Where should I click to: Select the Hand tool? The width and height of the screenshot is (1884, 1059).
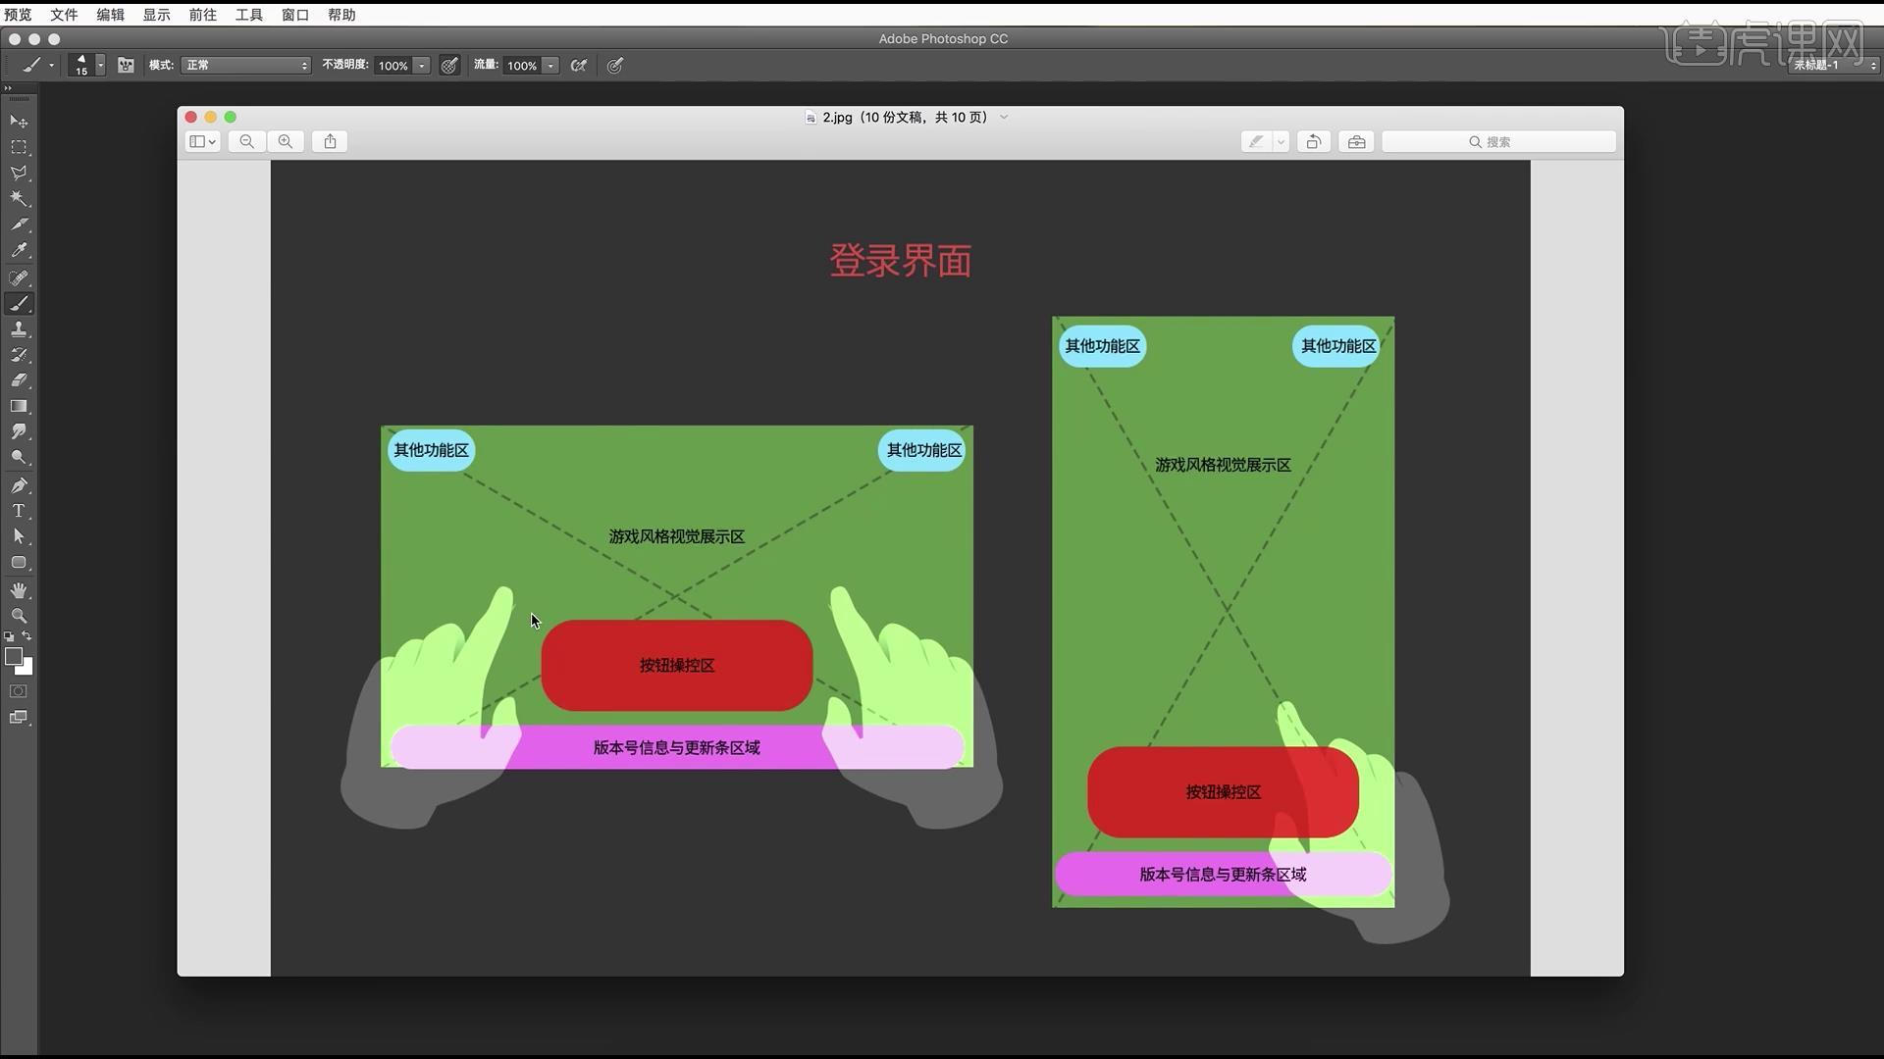click(19, 590)
